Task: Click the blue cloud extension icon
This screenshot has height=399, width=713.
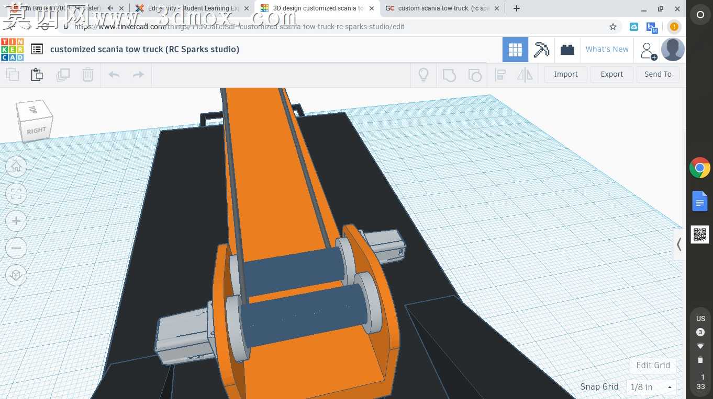Action: pyautogui.click(x=634, y=27)
